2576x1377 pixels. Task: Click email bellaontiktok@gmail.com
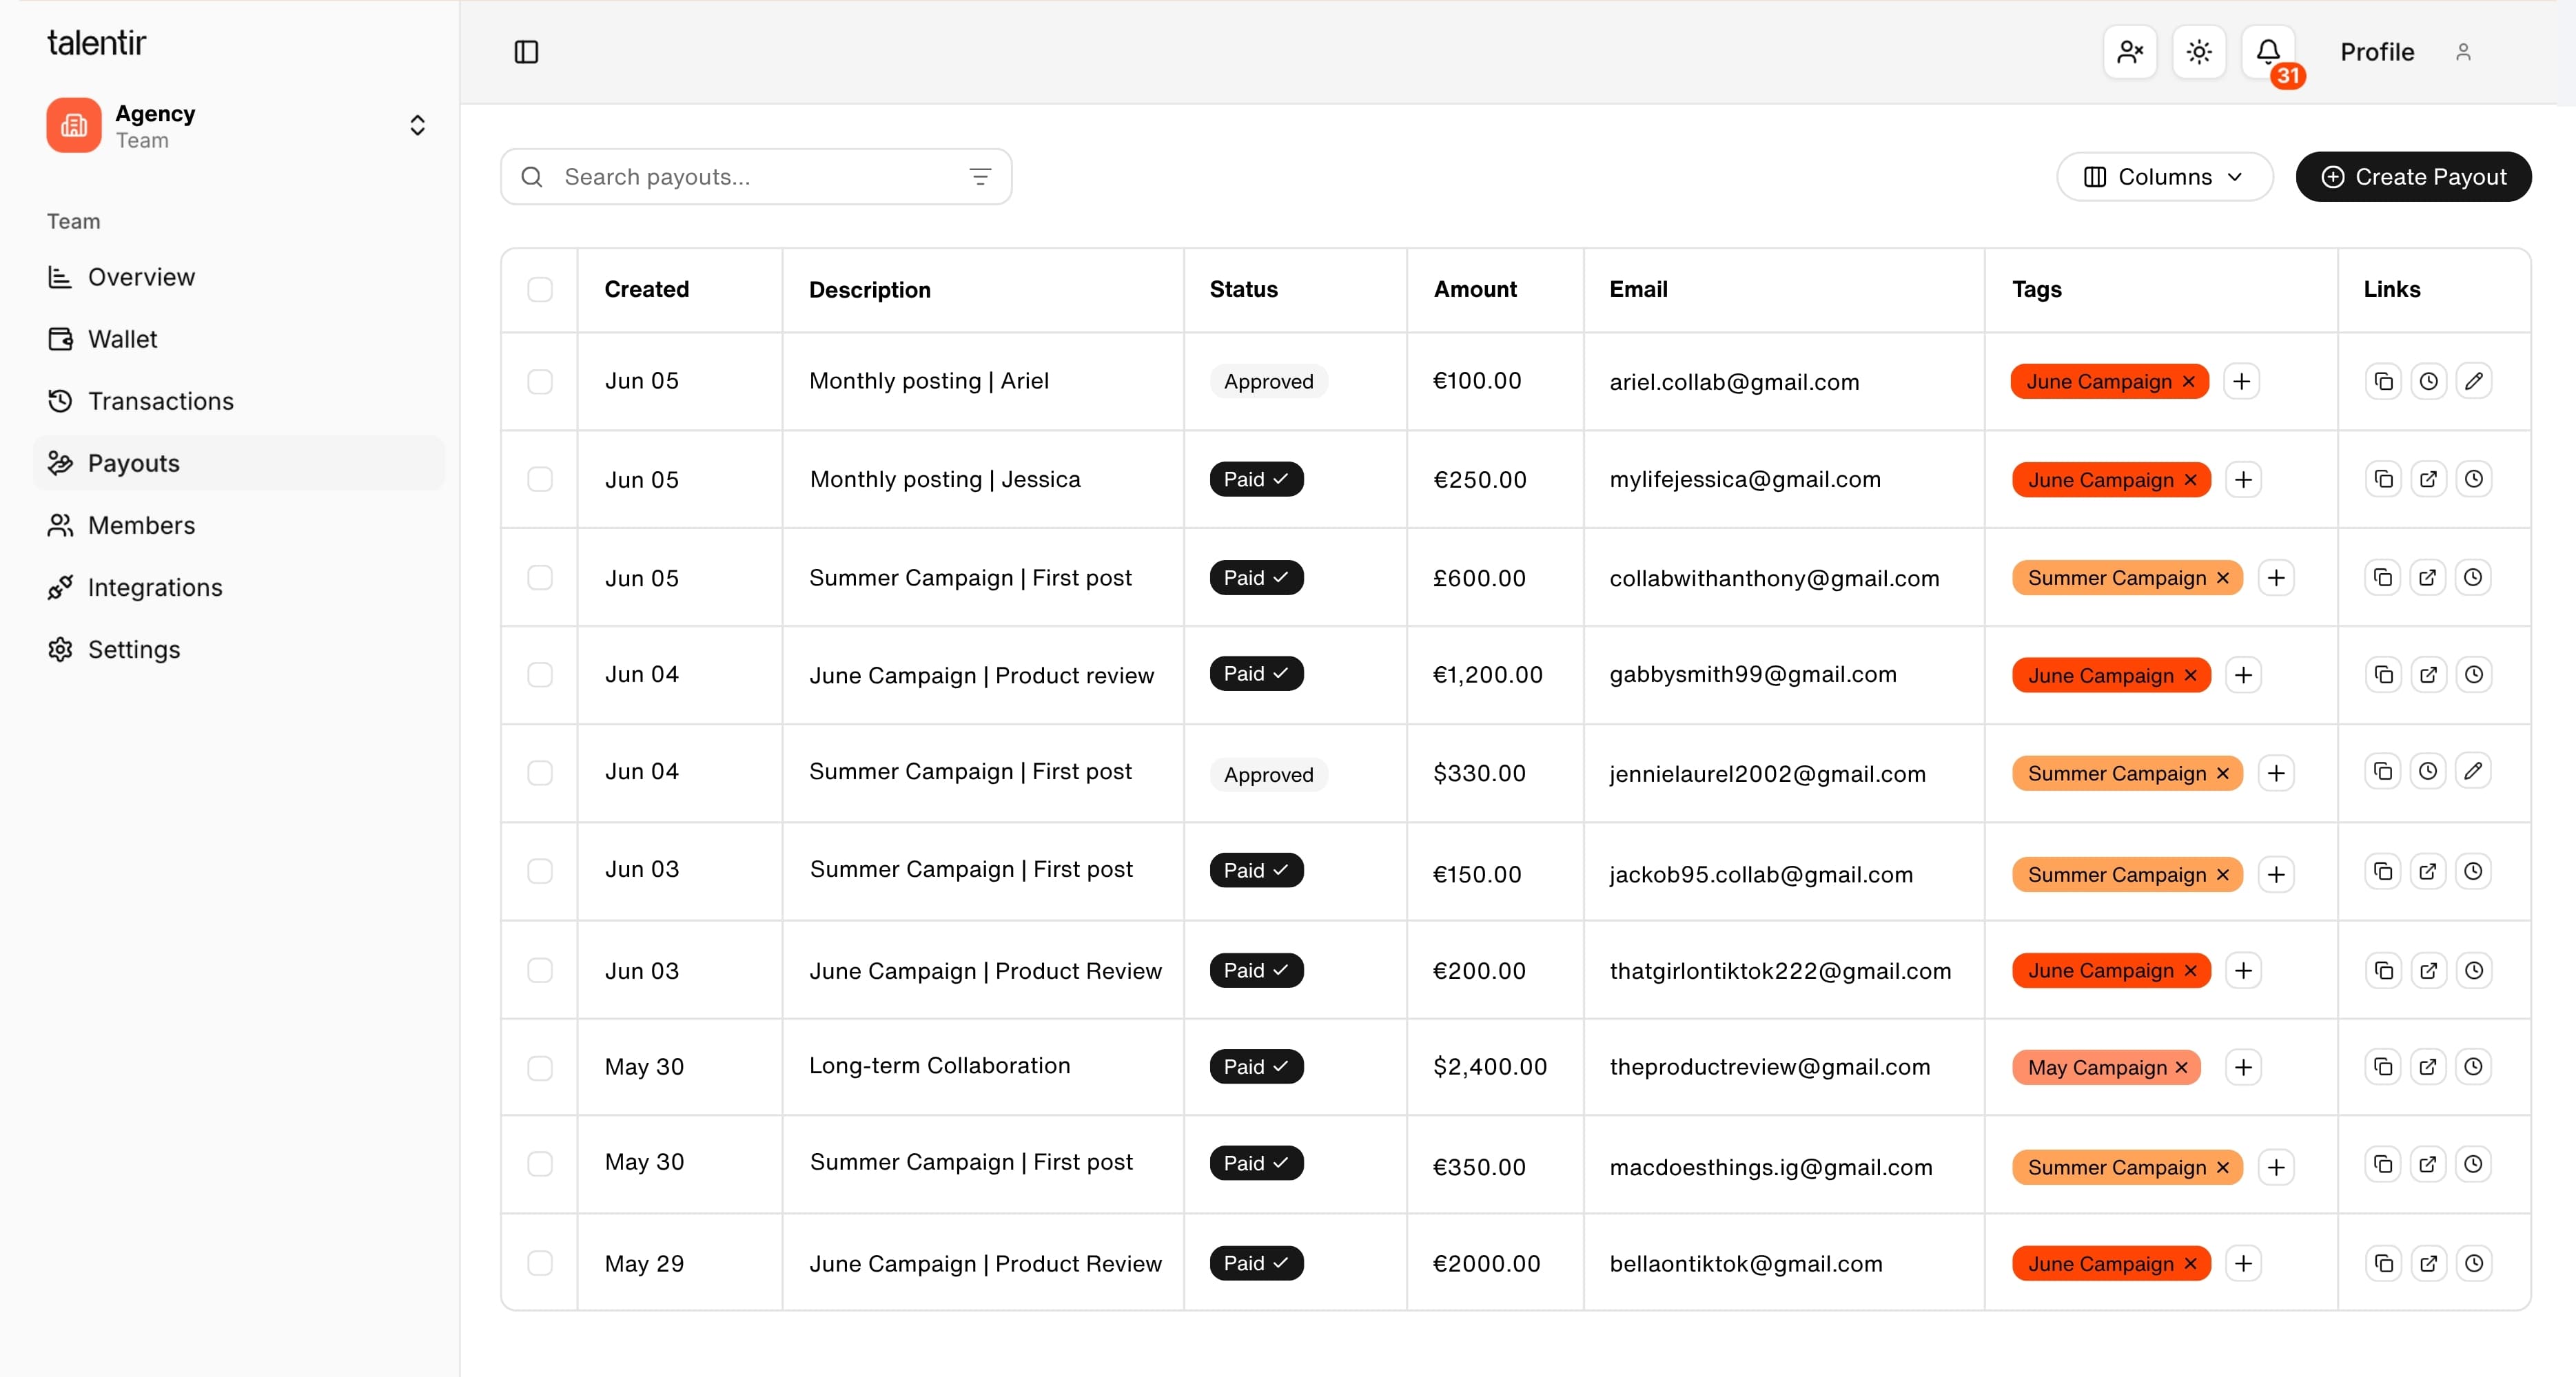point(1746,1264)
